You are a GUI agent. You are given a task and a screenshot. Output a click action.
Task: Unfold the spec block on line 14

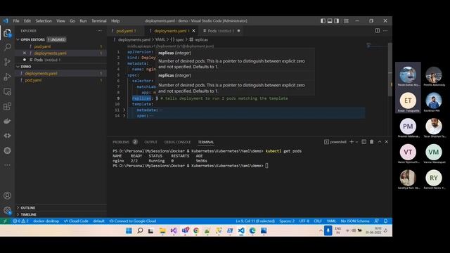pos(124,116)
